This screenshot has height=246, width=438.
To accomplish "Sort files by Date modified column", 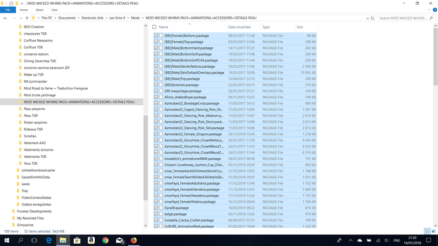I will [x=239, y=27].
